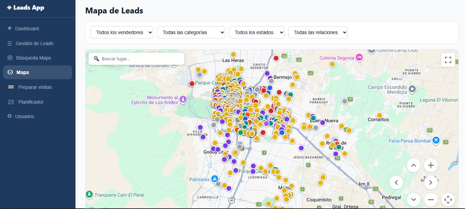Expand the Todas las relaciones filter
The image size is (465, 209).
click(318, 32)
